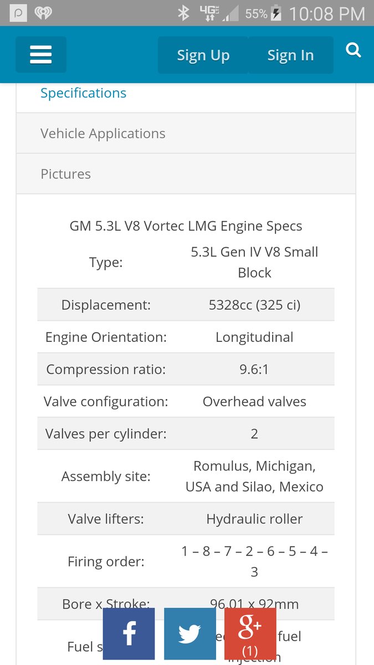Share page on Facebook
This screenshot has width=374, height=665.
point(129,633)
